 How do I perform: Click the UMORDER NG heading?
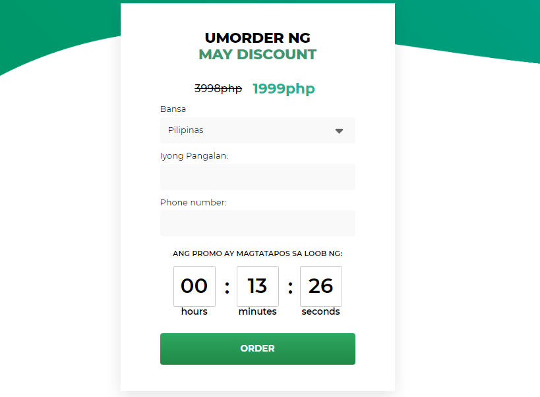258,38
